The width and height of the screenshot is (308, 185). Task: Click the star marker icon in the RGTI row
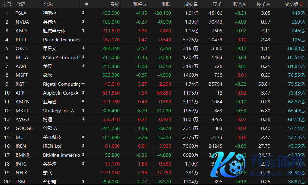pyautogui.click(x=83, y=84)
